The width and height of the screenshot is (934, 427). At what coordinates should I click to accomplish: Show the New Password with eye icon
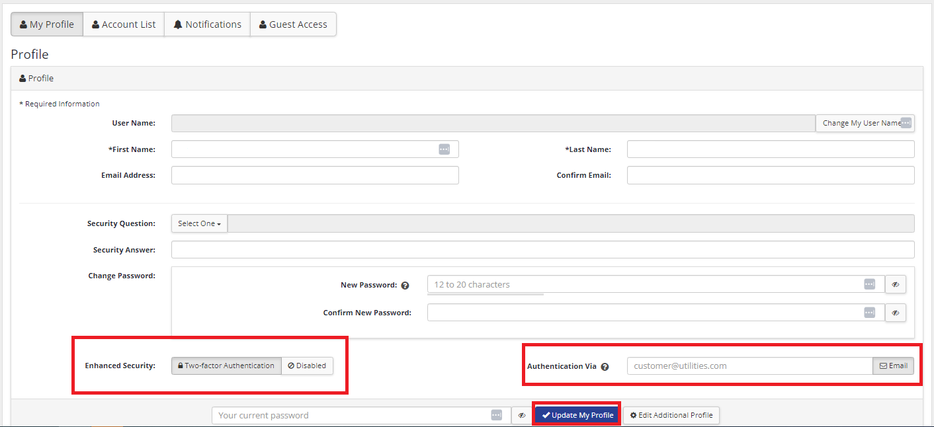[x=895, y=284]
